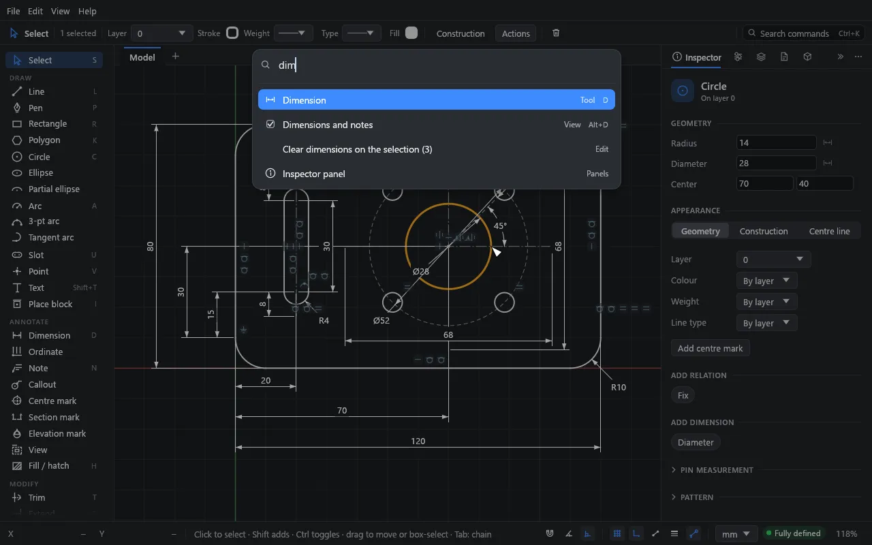This screenshot has height=545, width=872.
Task: Toggle the Dimensions and notes checkbox
Action: coord(270,125)
